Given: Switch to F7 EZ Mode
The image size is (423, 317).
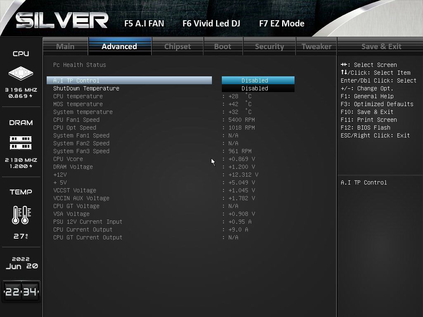Looking at the screenshot, I should tap(282, 24).
